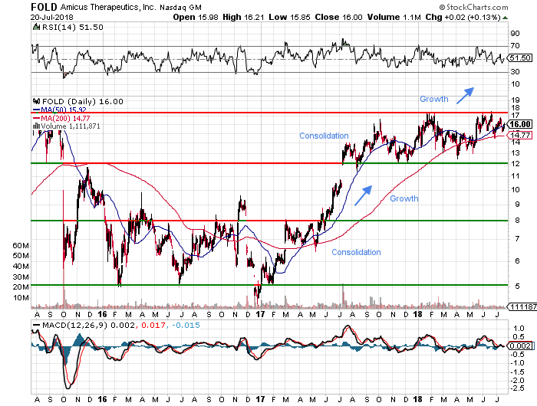Click the lower Growth annotation label
The width and height of the screenshot is (537, 406).
point(404,198)
